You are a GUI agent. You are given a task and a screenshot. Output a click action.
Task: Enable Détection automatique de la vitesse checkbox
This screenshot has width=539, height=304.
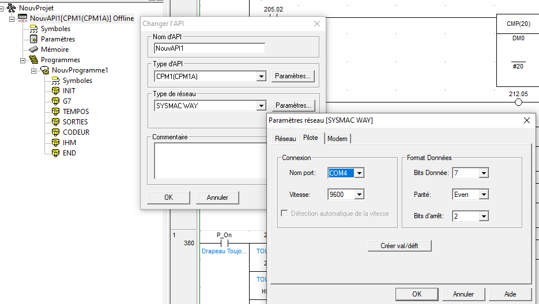click(284, 213)
